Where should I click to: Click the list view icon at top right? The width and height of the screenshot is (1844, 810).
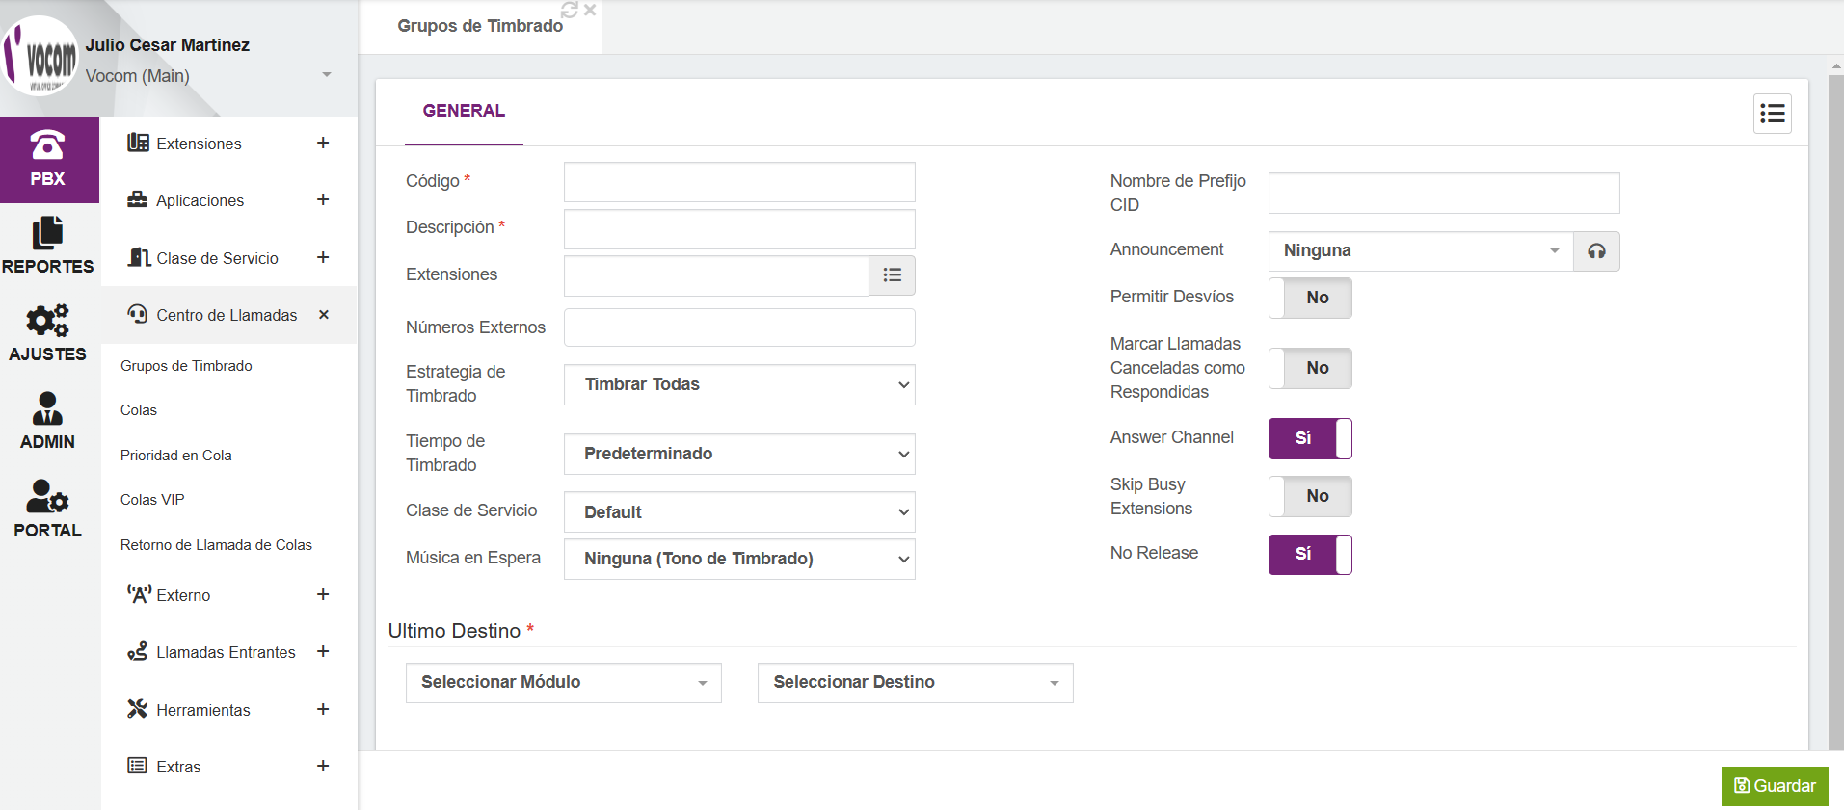pyautogui.click(x=1772, y=114)
